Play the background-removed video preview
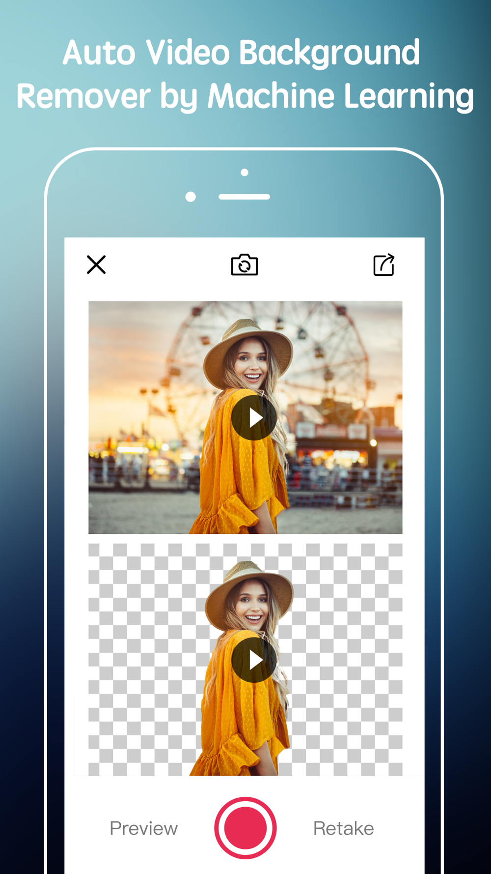The image size is (491, 874). coord(254,660)
